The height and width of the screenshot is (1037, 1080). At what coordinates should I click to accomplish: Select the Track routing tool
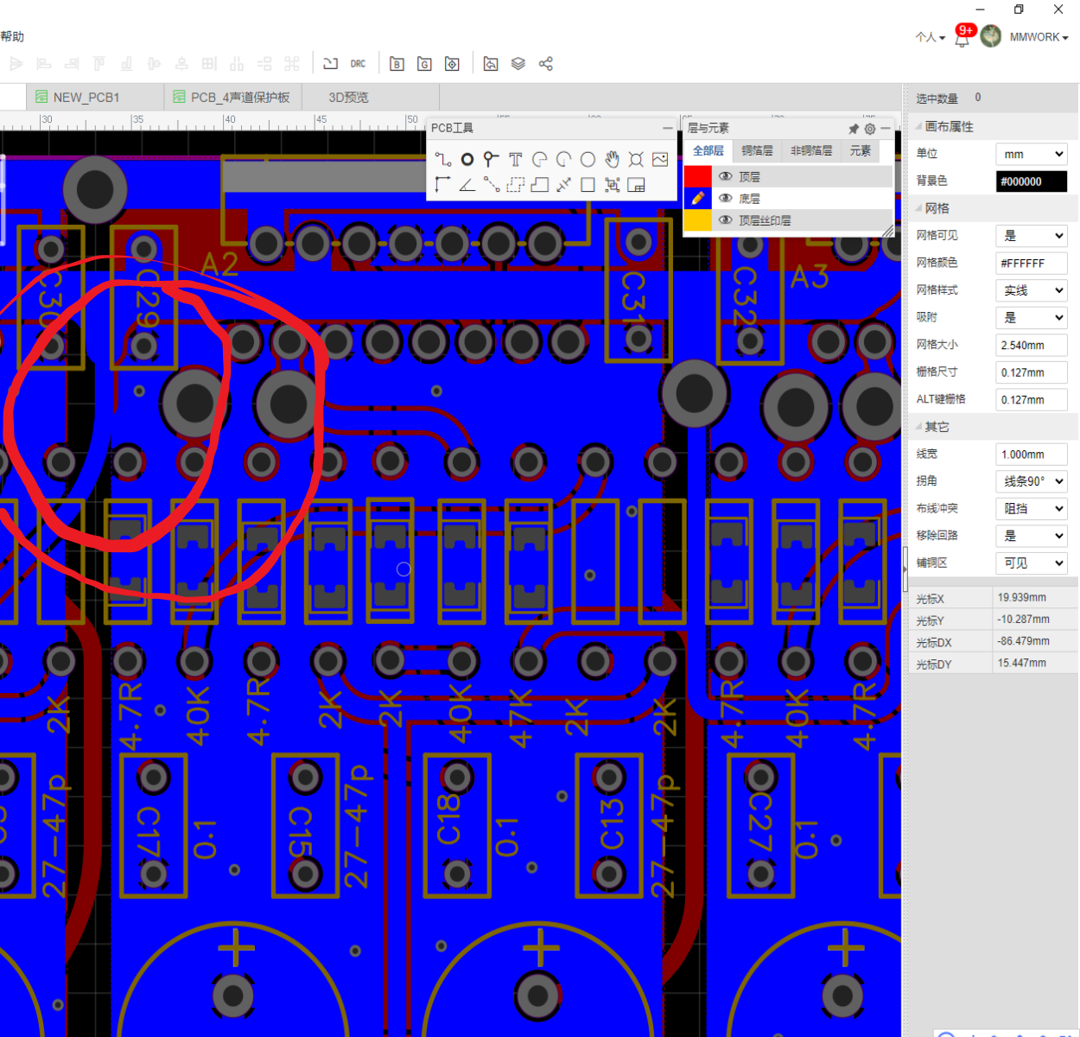click(x=443, y=159)
